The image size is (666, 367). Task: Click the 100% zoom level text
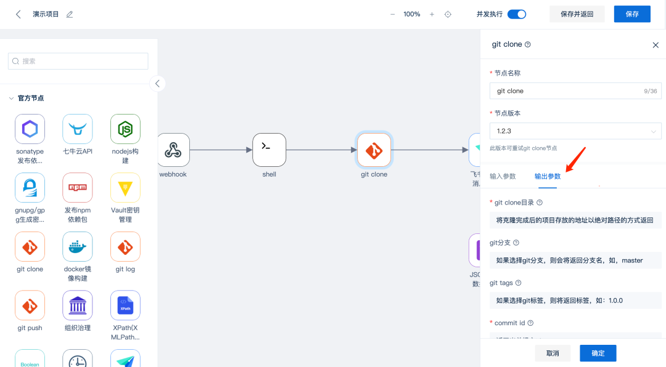[412, 14]
